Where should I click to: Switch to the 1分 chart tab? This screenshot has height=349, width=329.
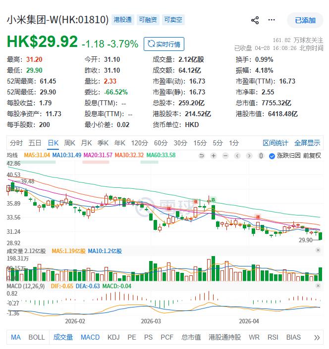tap(234, 143)
